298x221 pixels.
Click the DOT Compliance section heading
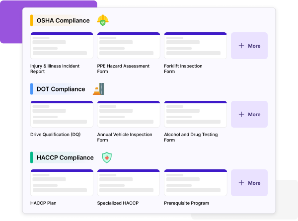coord(61,89)
